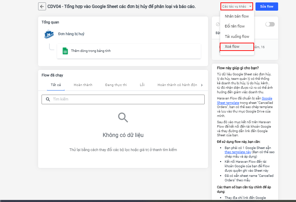Select 'Đổi tên flow' menu option

tap(235, 26)
